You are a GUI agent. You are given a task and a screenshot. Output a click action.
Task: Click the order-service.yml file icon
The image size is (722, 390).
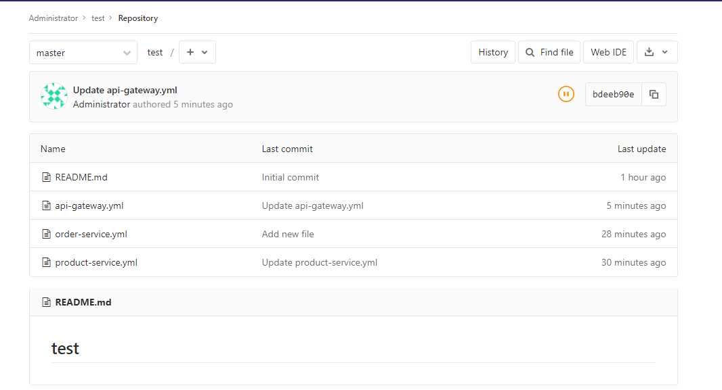pyautogui.click(x=47, y=234)
